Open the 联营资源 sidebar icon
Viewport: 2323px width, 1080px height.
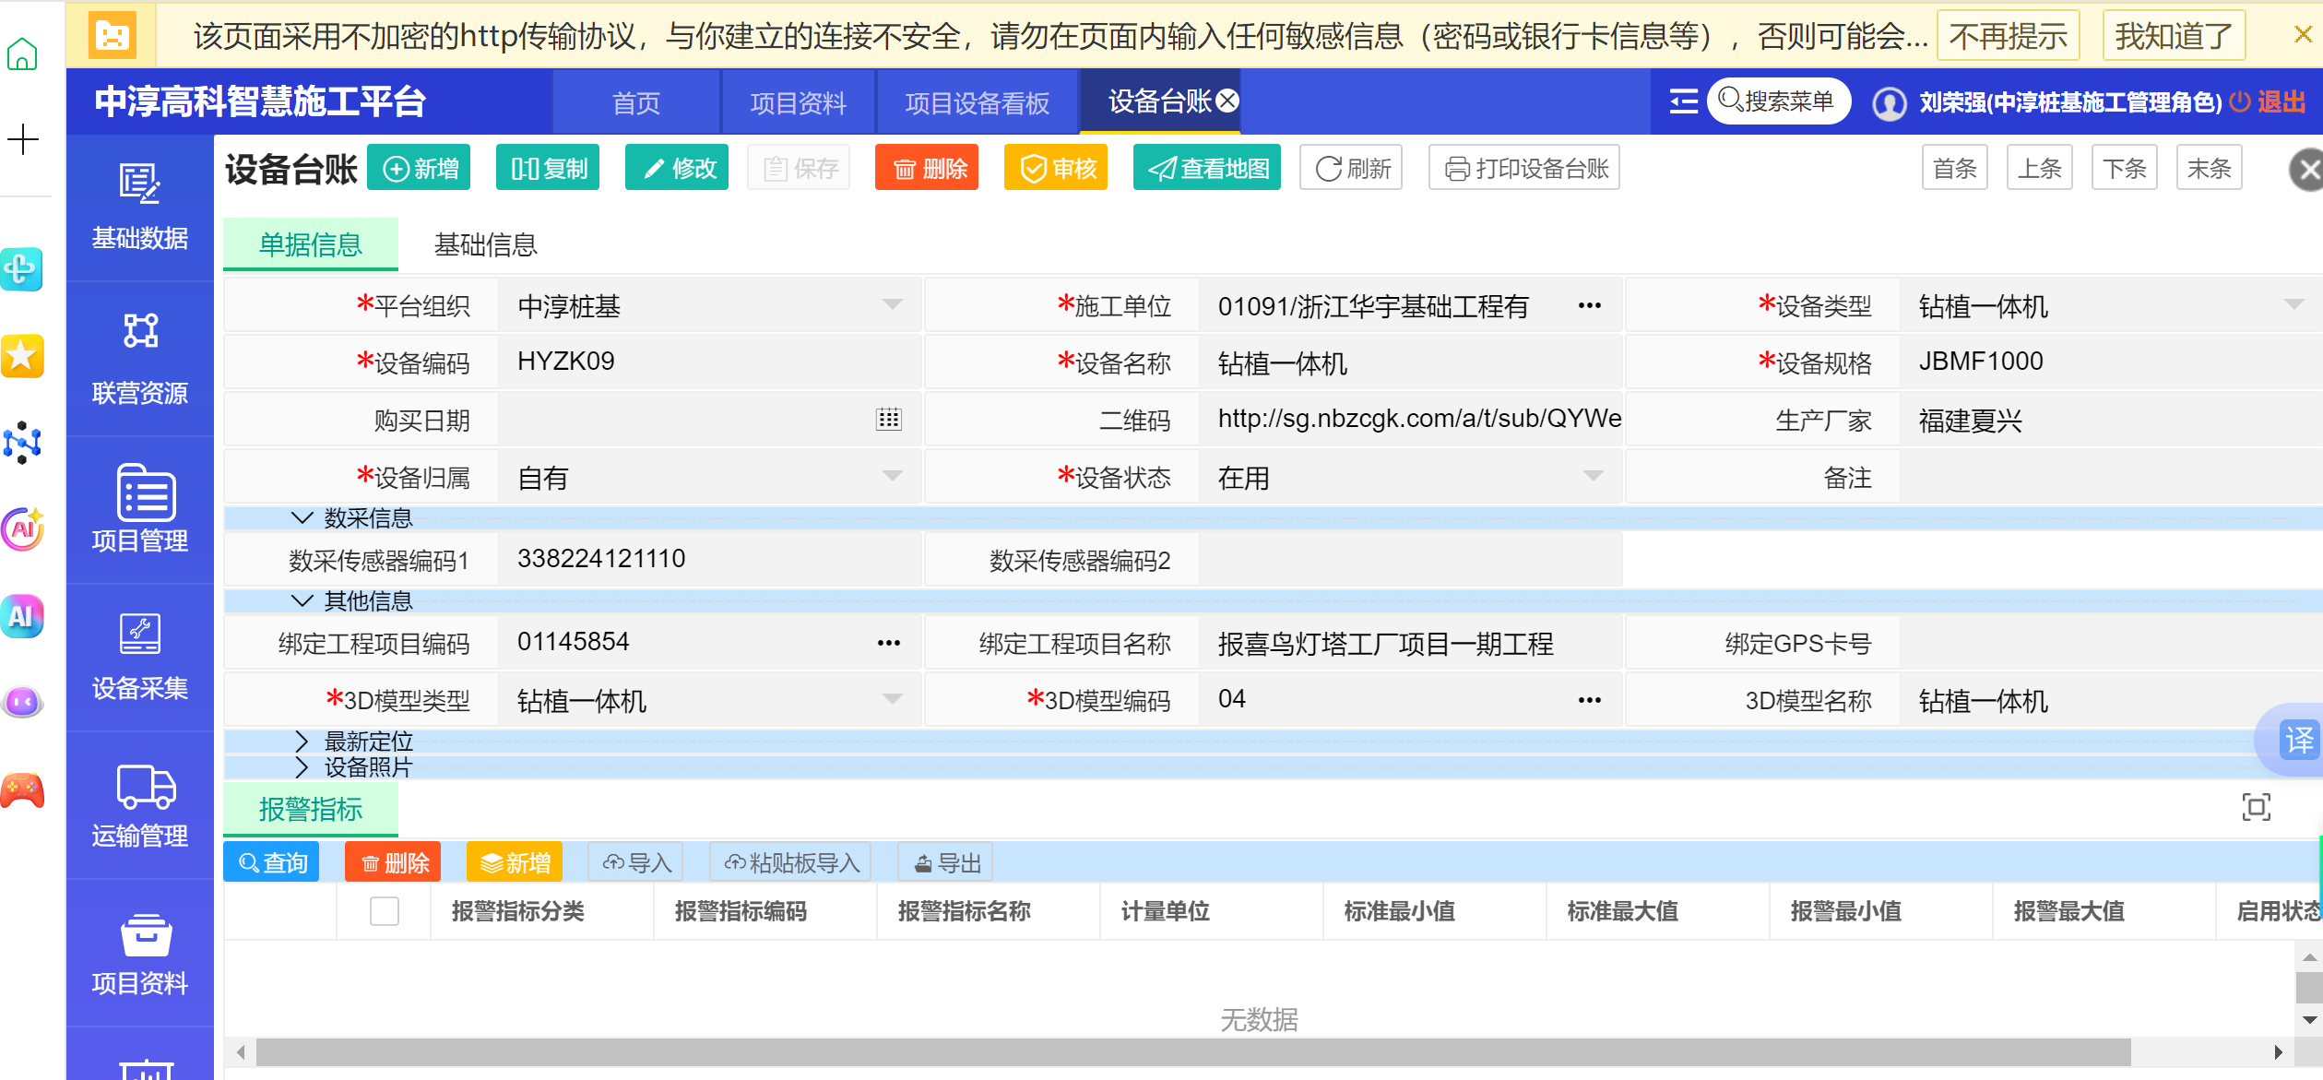click(140, 330)
